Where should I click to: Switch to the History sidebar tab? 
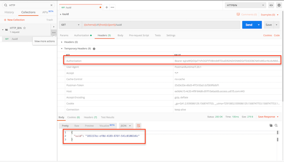[9, 12]
